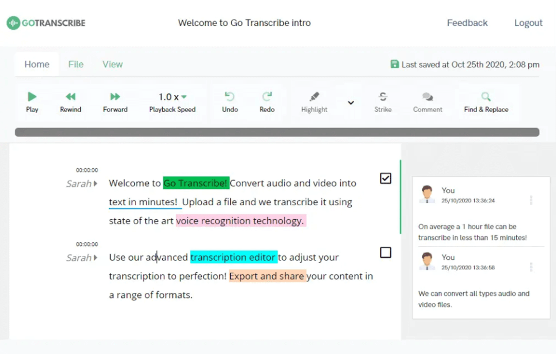Apply the Strike formatting tool
556x354 pixels.
(383, 101)
